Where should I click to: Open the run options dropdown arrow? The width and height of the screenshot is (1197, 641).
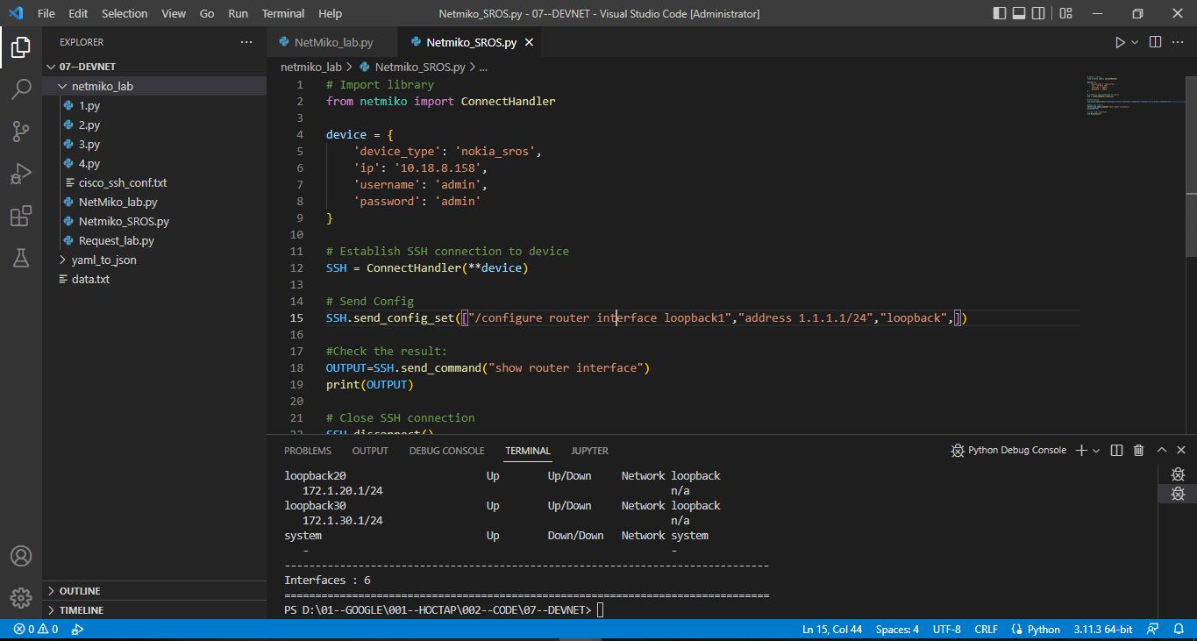click(x=1135, y=42)
